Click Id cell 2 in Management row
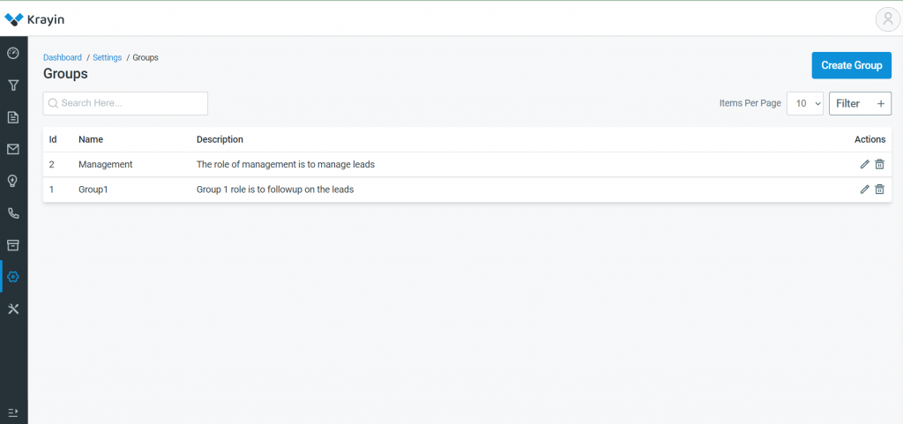Image resolution: width=903 pixels, height=424 pixels. [x=52, y=165]
